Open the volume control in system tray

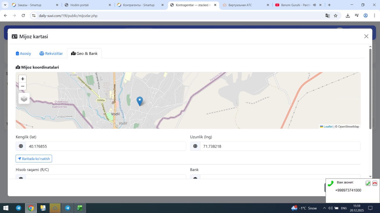click(330, 208)
